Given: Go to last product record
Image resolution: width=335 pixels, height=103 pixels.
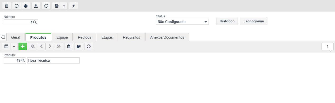Looking at the screenshot, I should pyautogui.click(x=59, y=46).
